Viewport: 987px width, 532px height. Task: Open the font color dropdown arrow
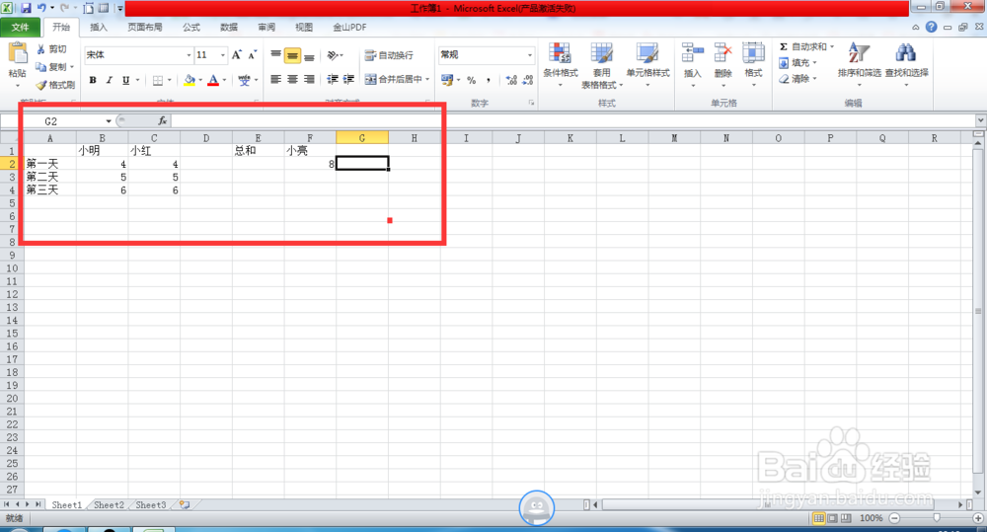click(x=224, y=80)
